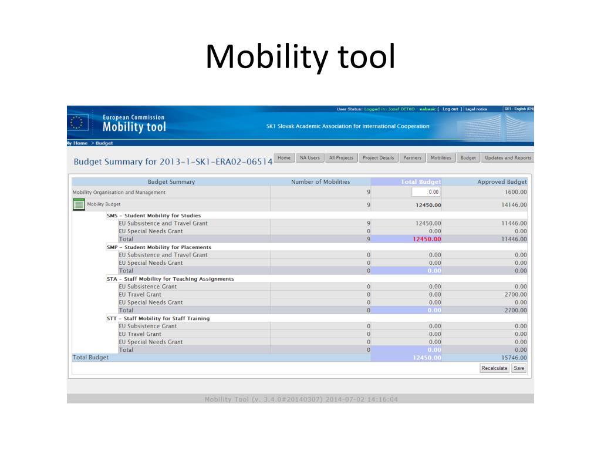Viewport: 601px width, 451px height.
Task: Click the Budget breadcrumb link
Action: click(x=104, y=143)
